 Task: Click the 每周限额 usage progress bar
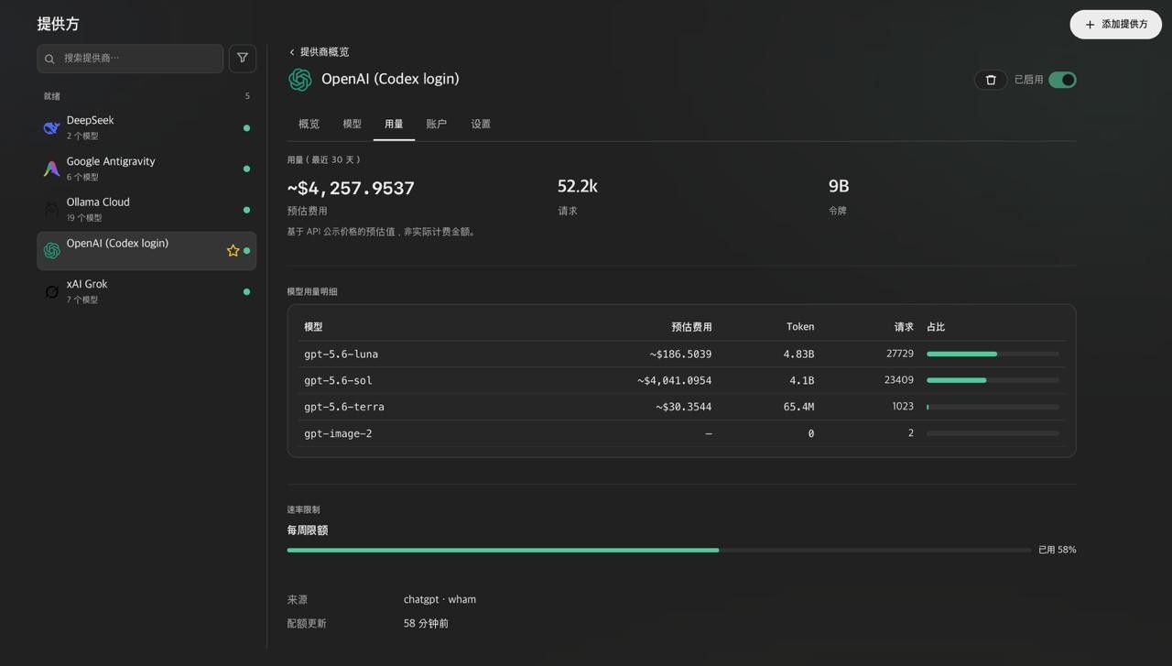point(659,551)
